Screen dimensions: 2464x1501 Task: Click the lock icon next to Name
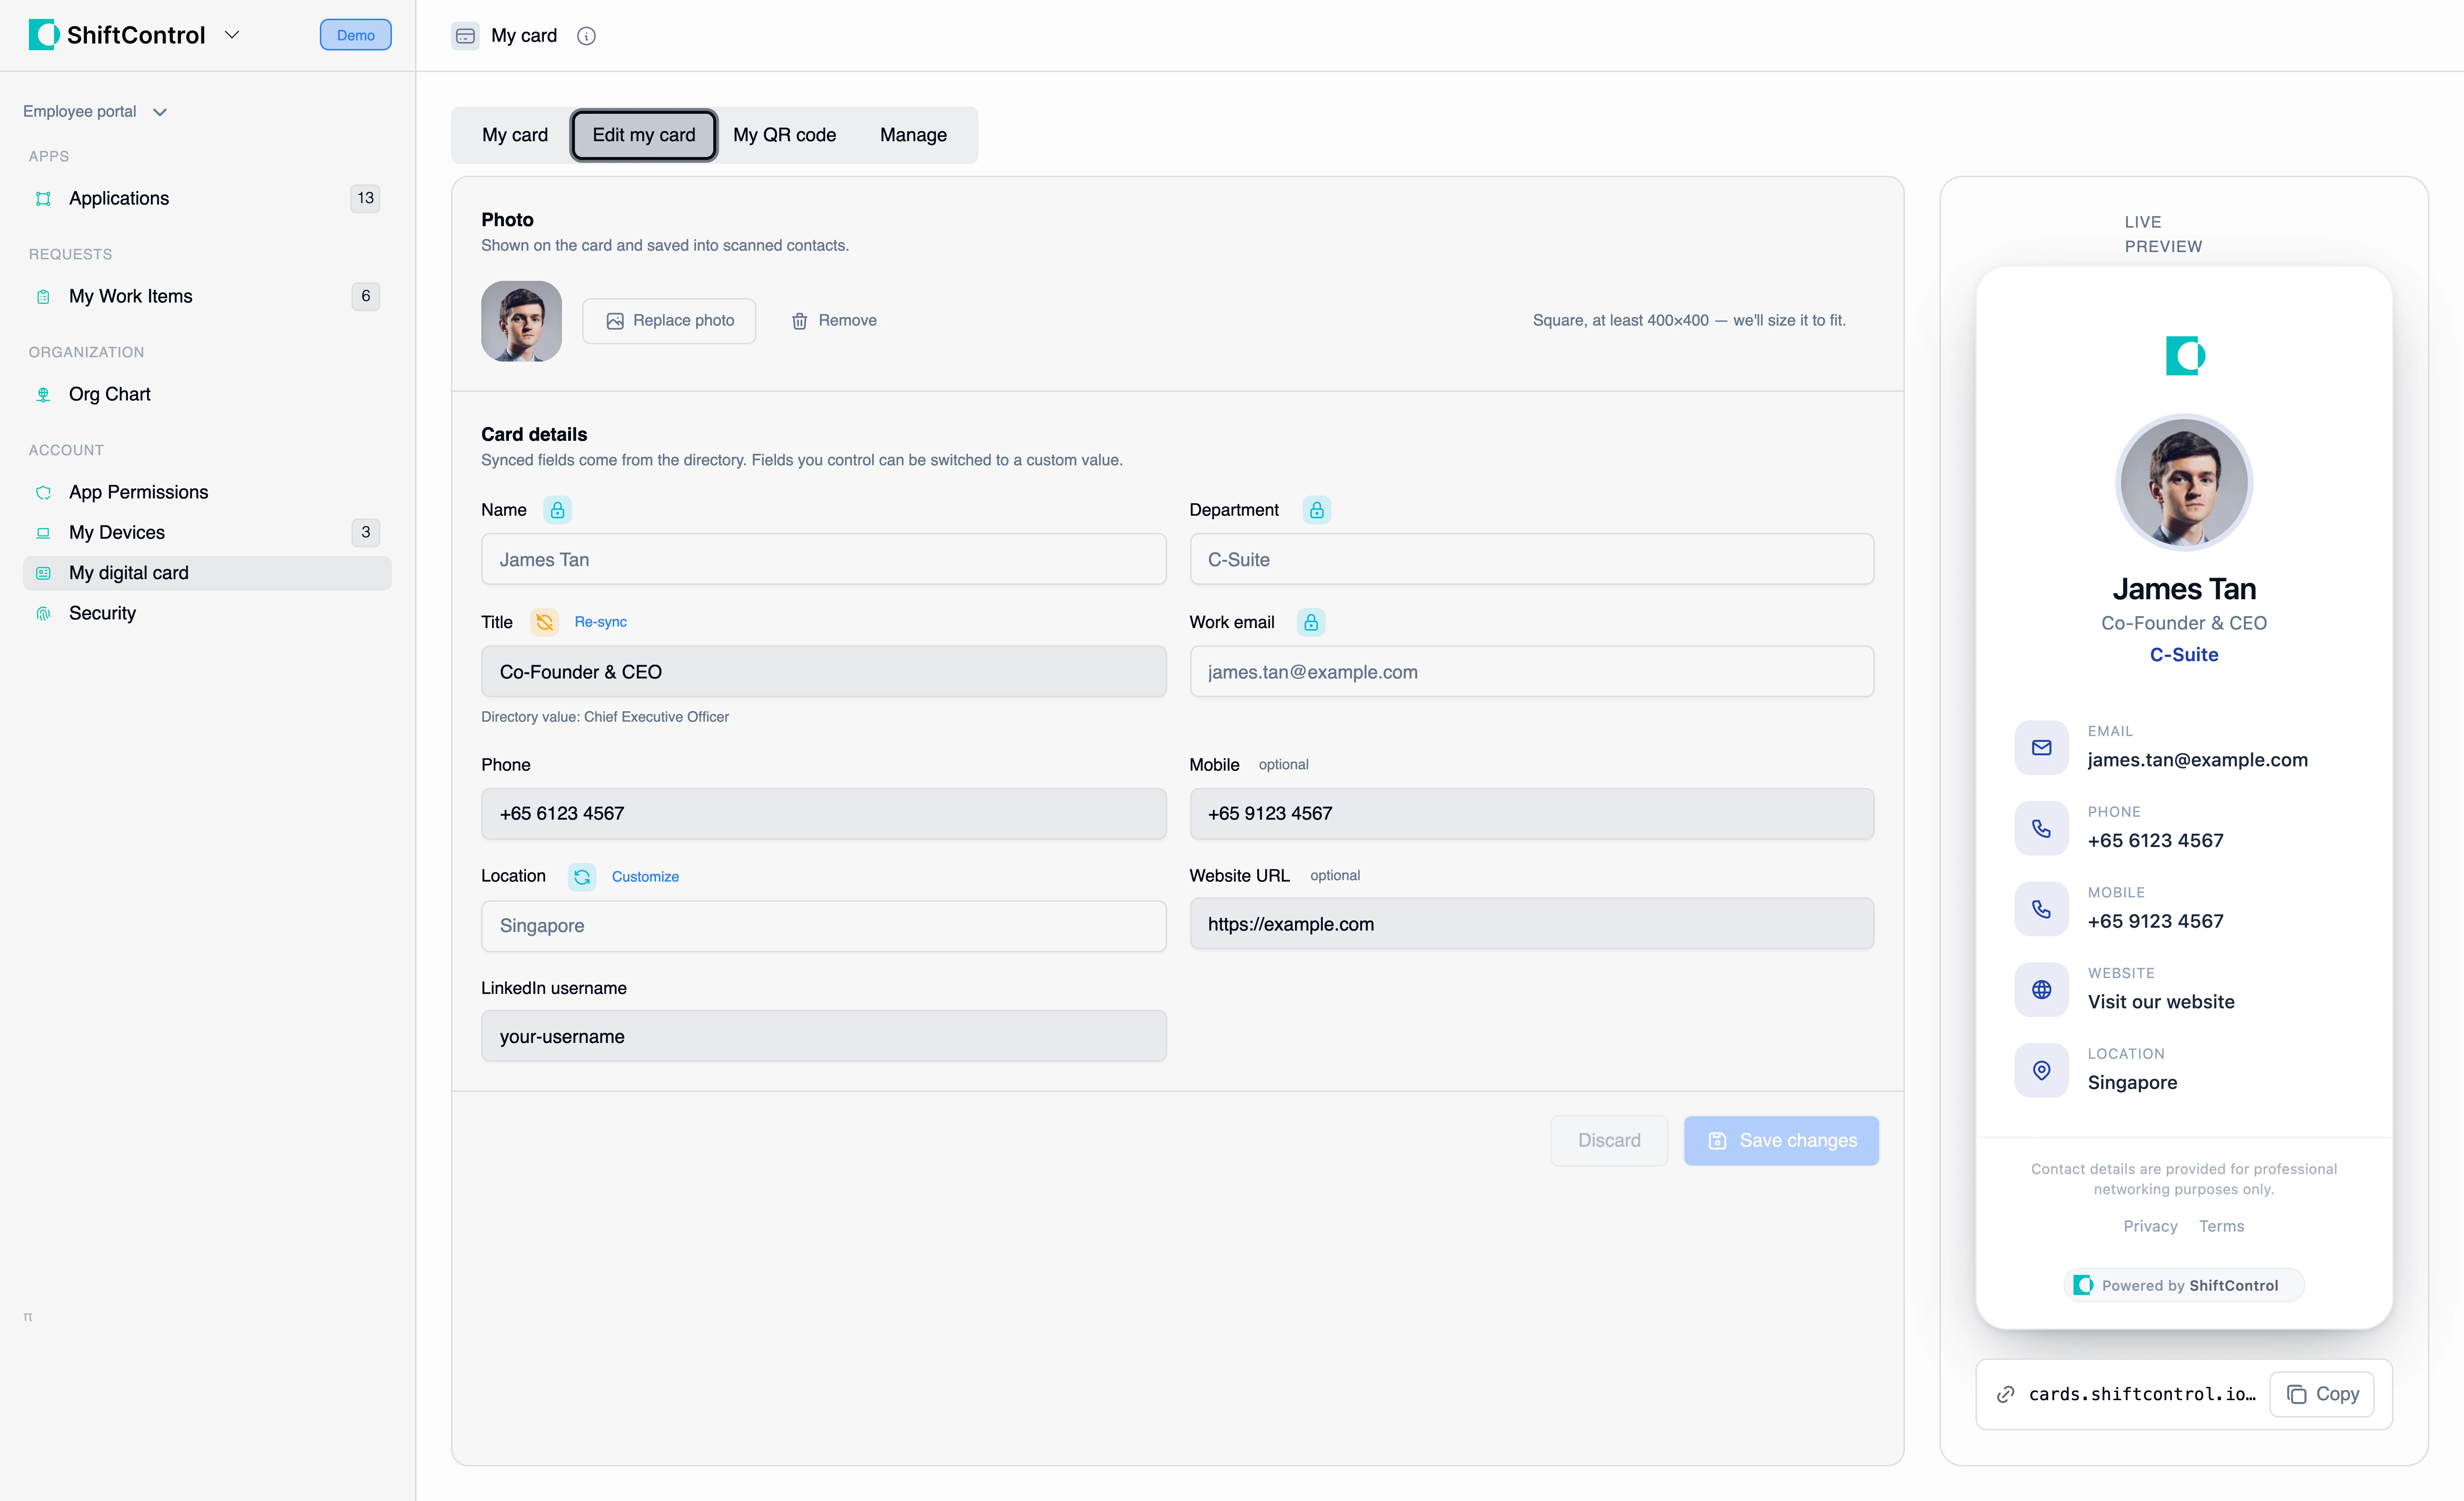coord(557,510)
